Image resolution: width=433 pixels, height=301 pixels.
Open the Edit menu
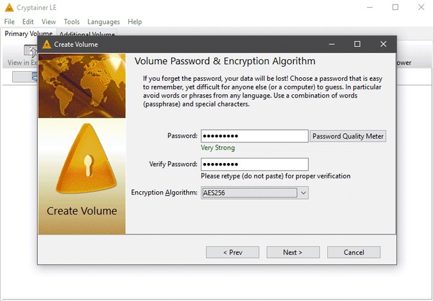[x=28, y=22]
